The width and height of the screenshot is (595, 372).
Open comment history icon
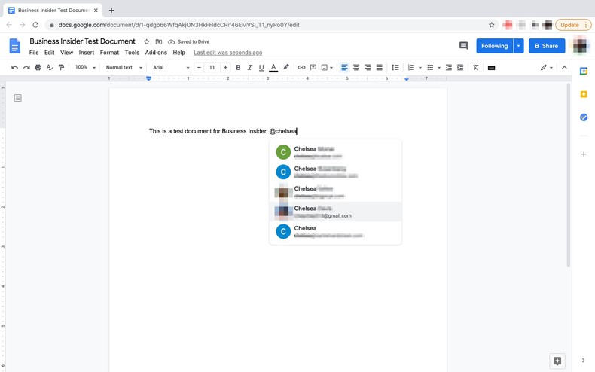click(x=463, y=46)
